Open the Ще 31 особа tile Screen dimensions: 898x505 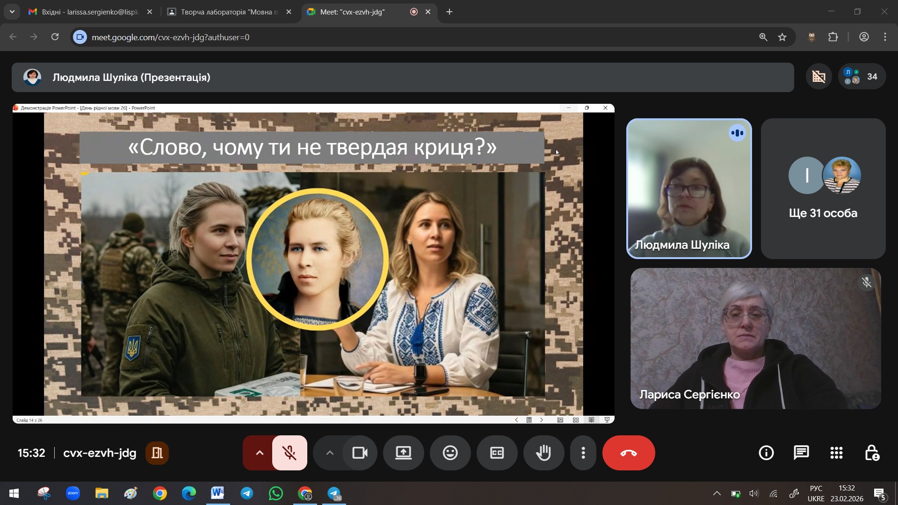pyautogui.click(x=823, y=188)
